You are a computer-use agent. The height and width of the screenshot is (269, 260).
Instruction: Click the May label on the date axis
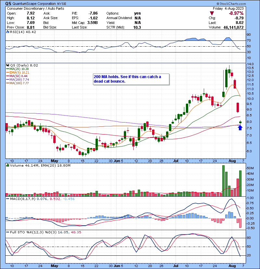pos(54,161)
